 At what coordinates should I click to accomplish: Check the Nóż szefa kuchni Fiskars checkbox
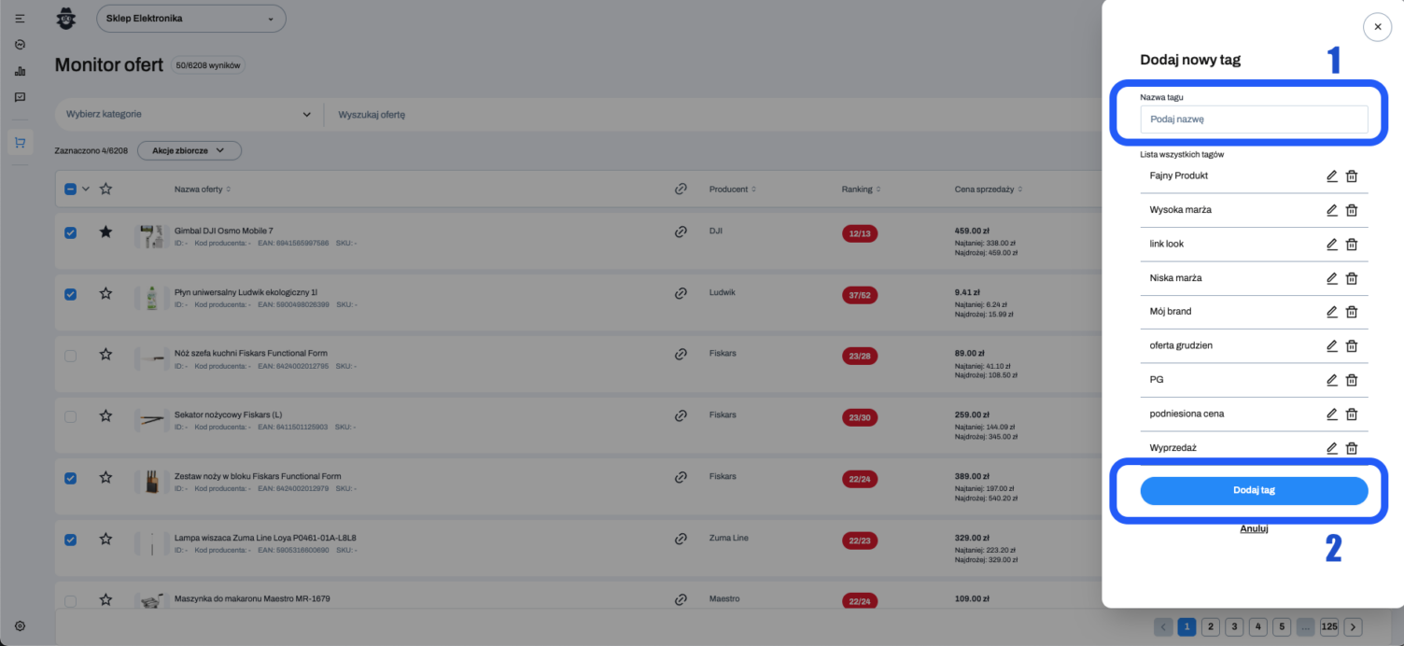tap(71, 355)
